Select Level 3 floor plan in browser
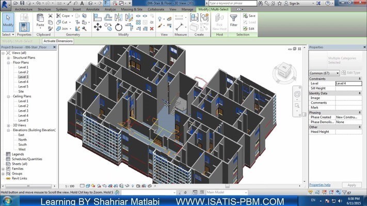The image size is (367, 206). (x=23, y=77)
